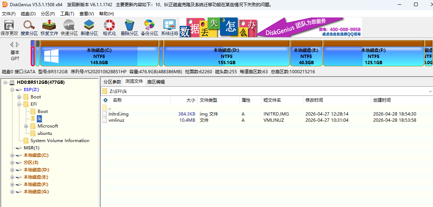Collapse the HD0:BR512GB disk node
The height and width of the screenshot is (207, 433).
(x=5, y=82)
